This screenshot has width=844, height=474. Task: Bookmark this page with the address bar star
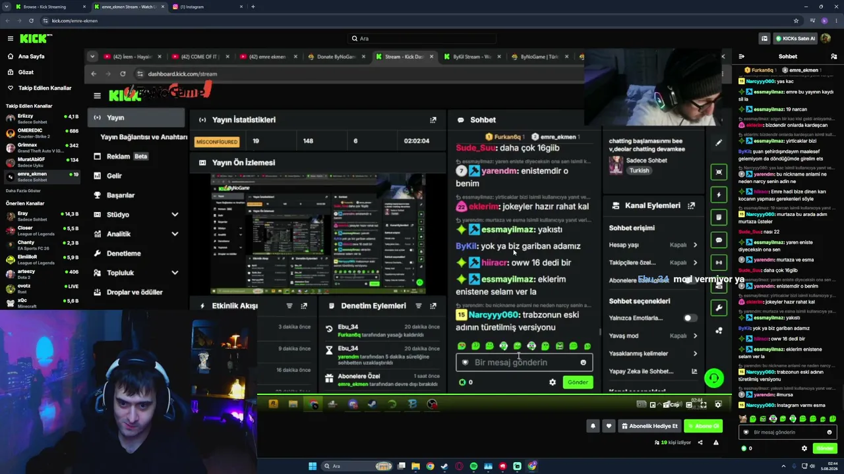pos(796,20)
